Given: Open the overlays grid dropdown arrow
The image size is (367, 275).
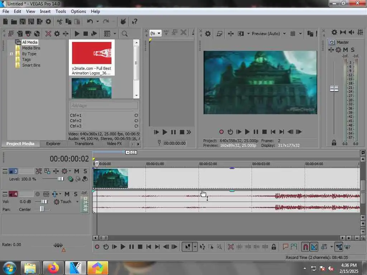Looking at the screenshot, I should point(300,34).
